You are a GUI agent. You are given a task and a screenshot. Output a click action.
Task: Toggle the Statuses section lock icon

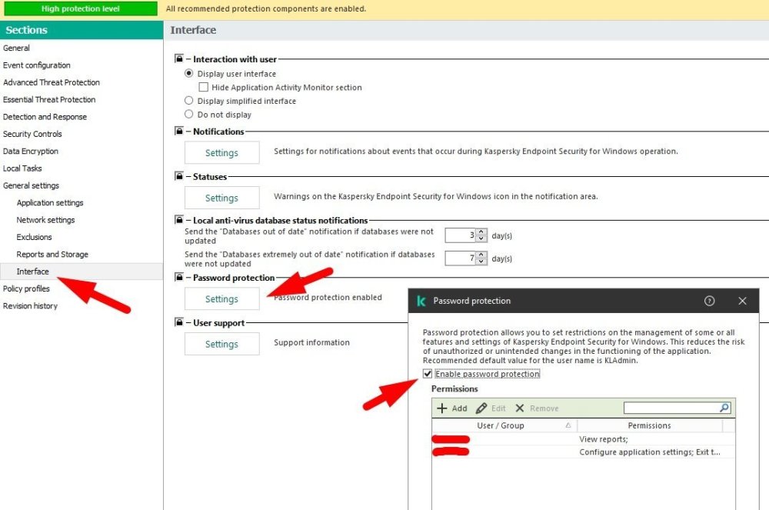[179, 176]
